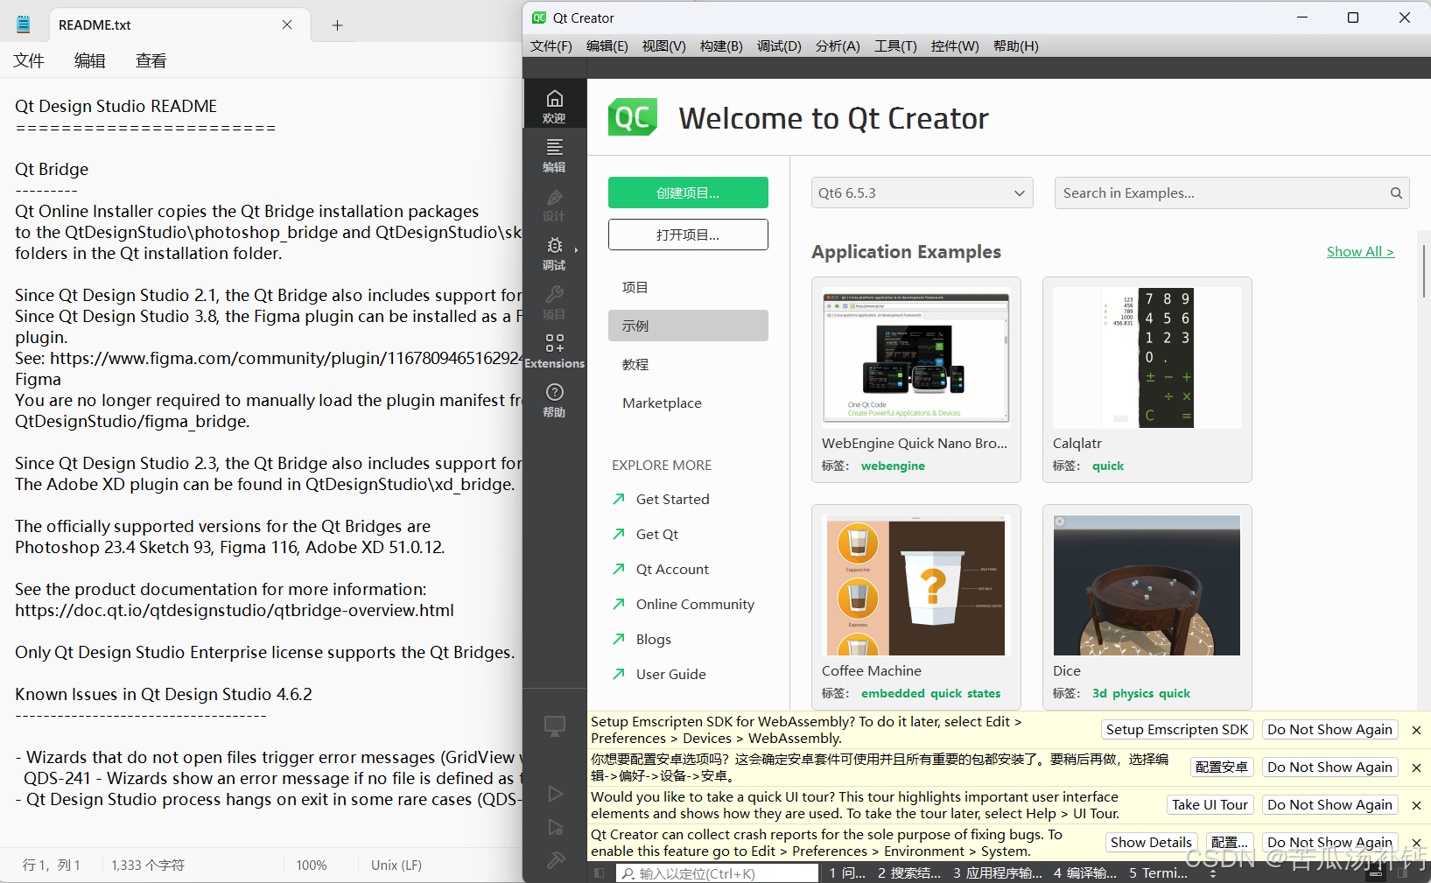Open the Online Community link
The height and width of the screenshot is (883, 1431).
pyautogui.click(x=684, y=604)
